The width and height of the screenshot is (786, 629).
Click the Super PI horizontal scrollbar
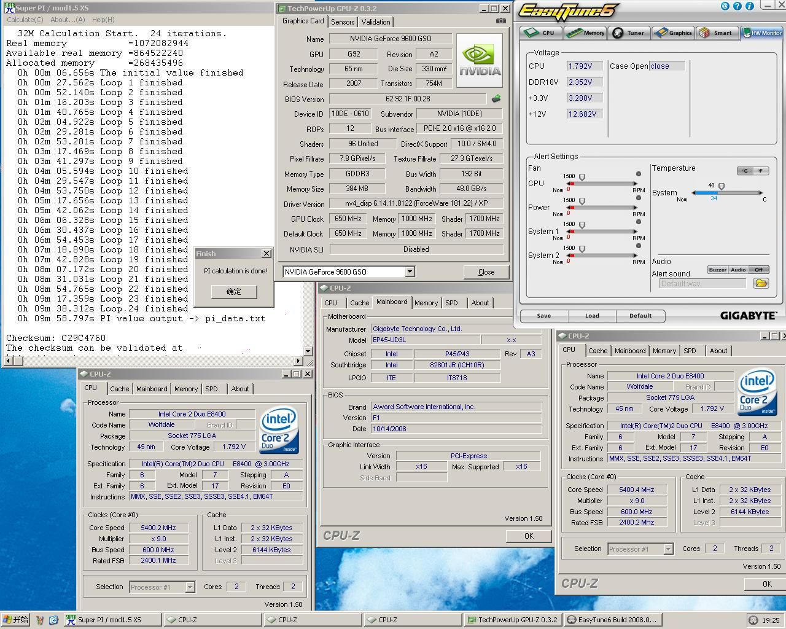154,361
